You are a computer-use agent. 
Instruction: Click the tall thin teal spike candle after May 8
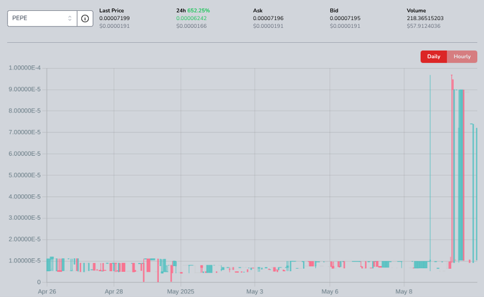430,173
